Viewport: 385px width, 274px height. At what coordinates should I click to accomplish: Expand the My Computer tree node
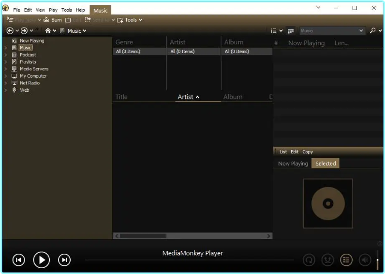coord(5,76)
